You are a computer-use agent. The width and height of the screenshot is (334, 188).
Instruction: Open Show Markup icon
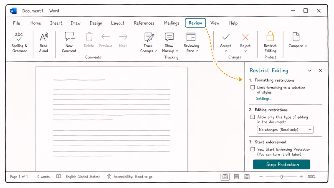170,37
